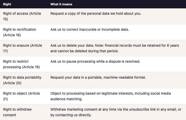Screen dimensions: 186x120
Task: Click the 'What it means' column header
Action: 61,4
